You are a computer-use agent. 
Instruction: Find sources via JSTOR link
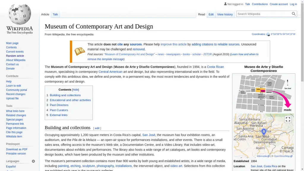point(207,54)
